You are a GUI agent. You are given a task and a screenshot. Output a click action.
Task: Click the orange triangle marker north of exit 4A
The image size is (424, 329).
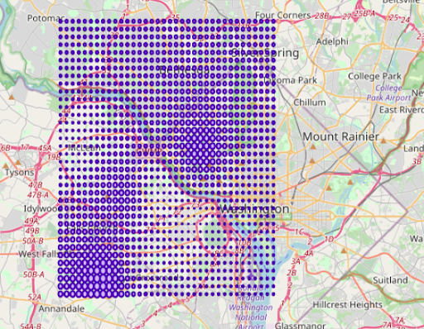tap(344, 250)
